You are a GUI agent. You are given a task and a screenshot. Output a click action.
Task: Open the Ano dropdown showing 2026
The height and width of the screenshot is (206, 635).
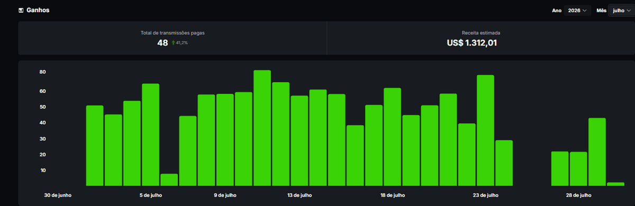[x=577, y=11]
